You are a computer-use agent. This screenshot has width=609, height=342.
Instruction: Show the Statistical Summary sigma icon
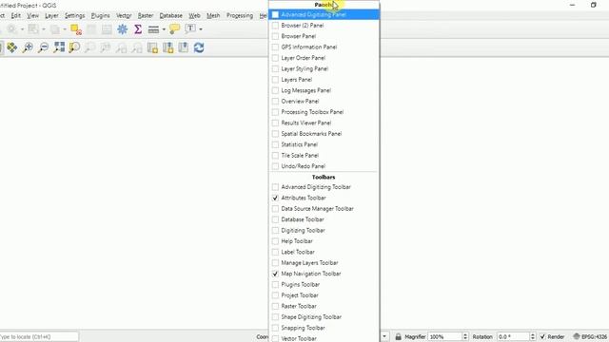(138, 29)
